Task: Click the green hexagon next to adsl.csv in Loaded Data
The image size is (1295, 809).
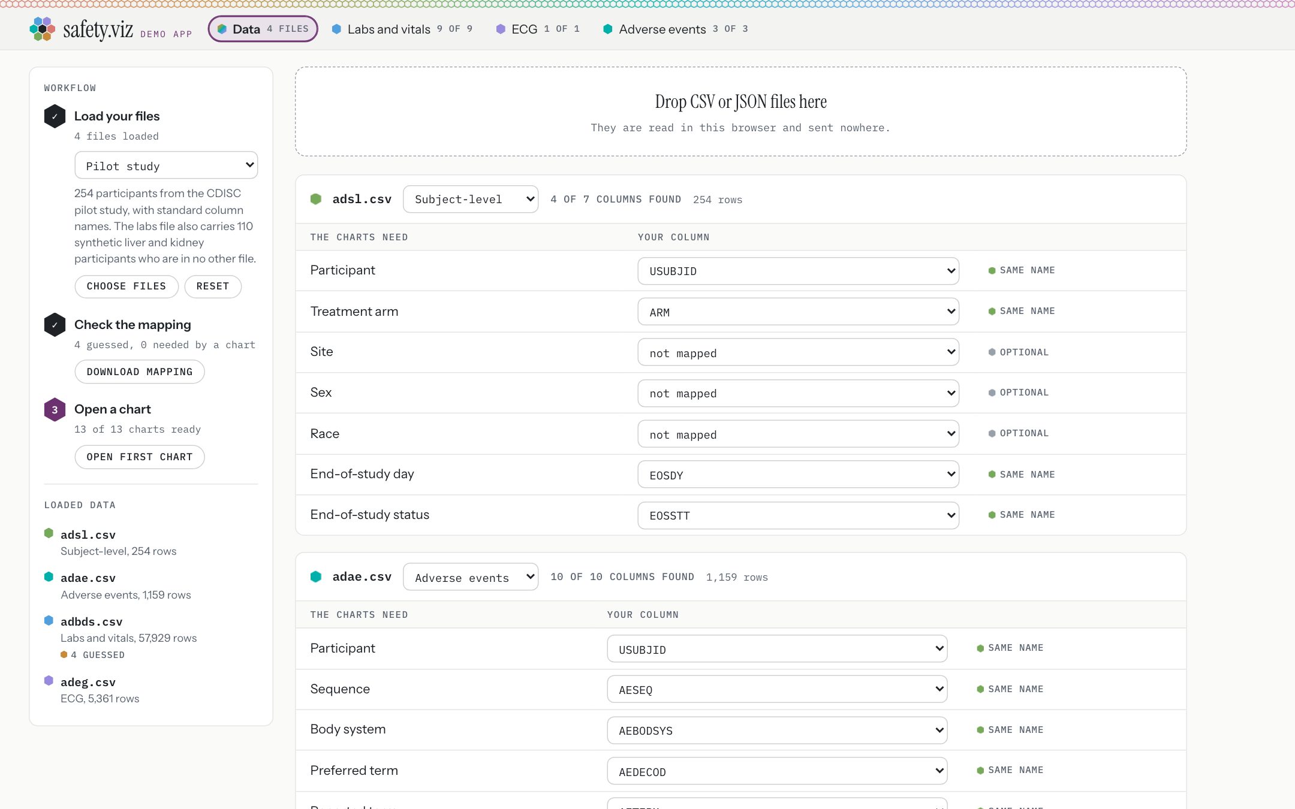Action: [x=49, y=533]
